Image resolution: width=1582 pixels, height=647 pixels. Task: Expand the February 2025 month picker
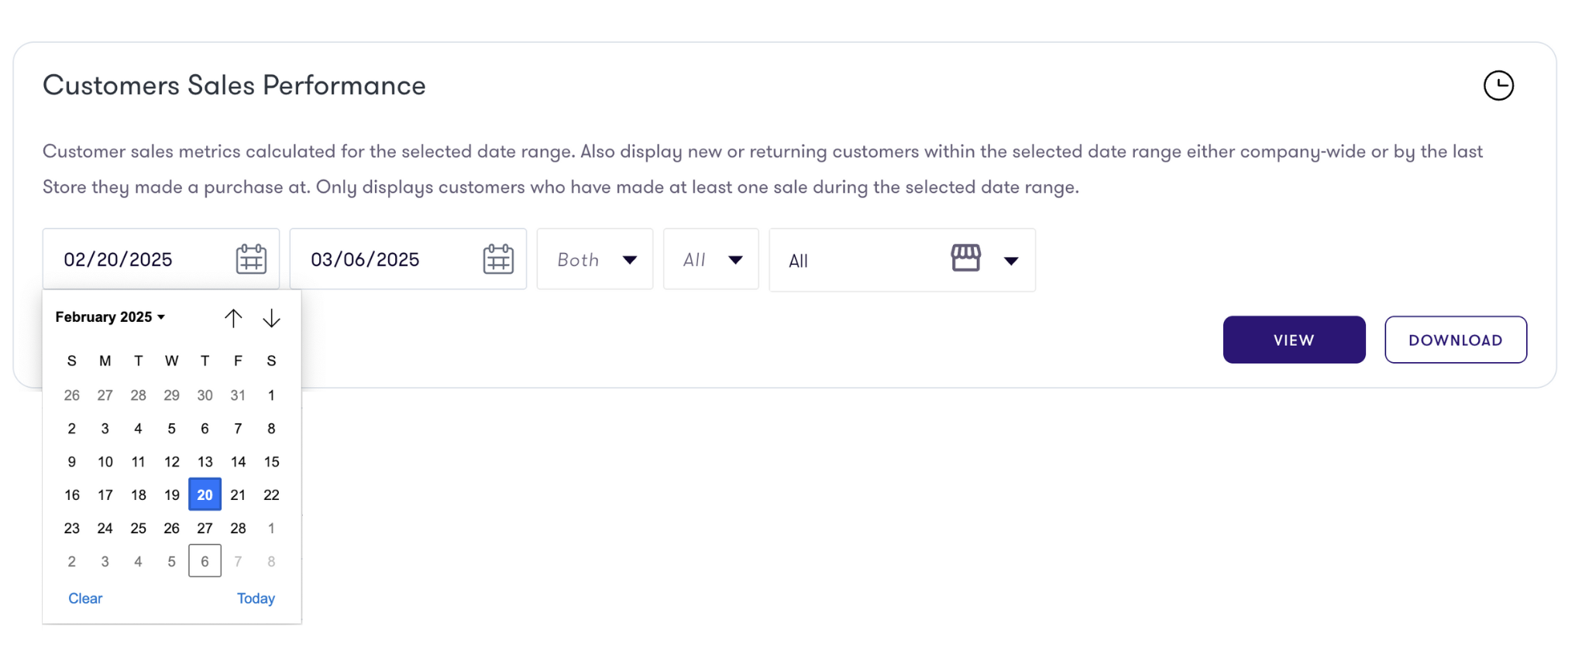(110, 317)
